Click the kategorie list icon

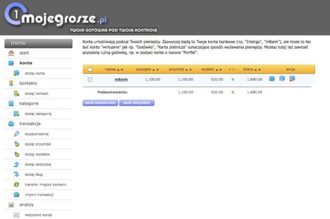11,103
